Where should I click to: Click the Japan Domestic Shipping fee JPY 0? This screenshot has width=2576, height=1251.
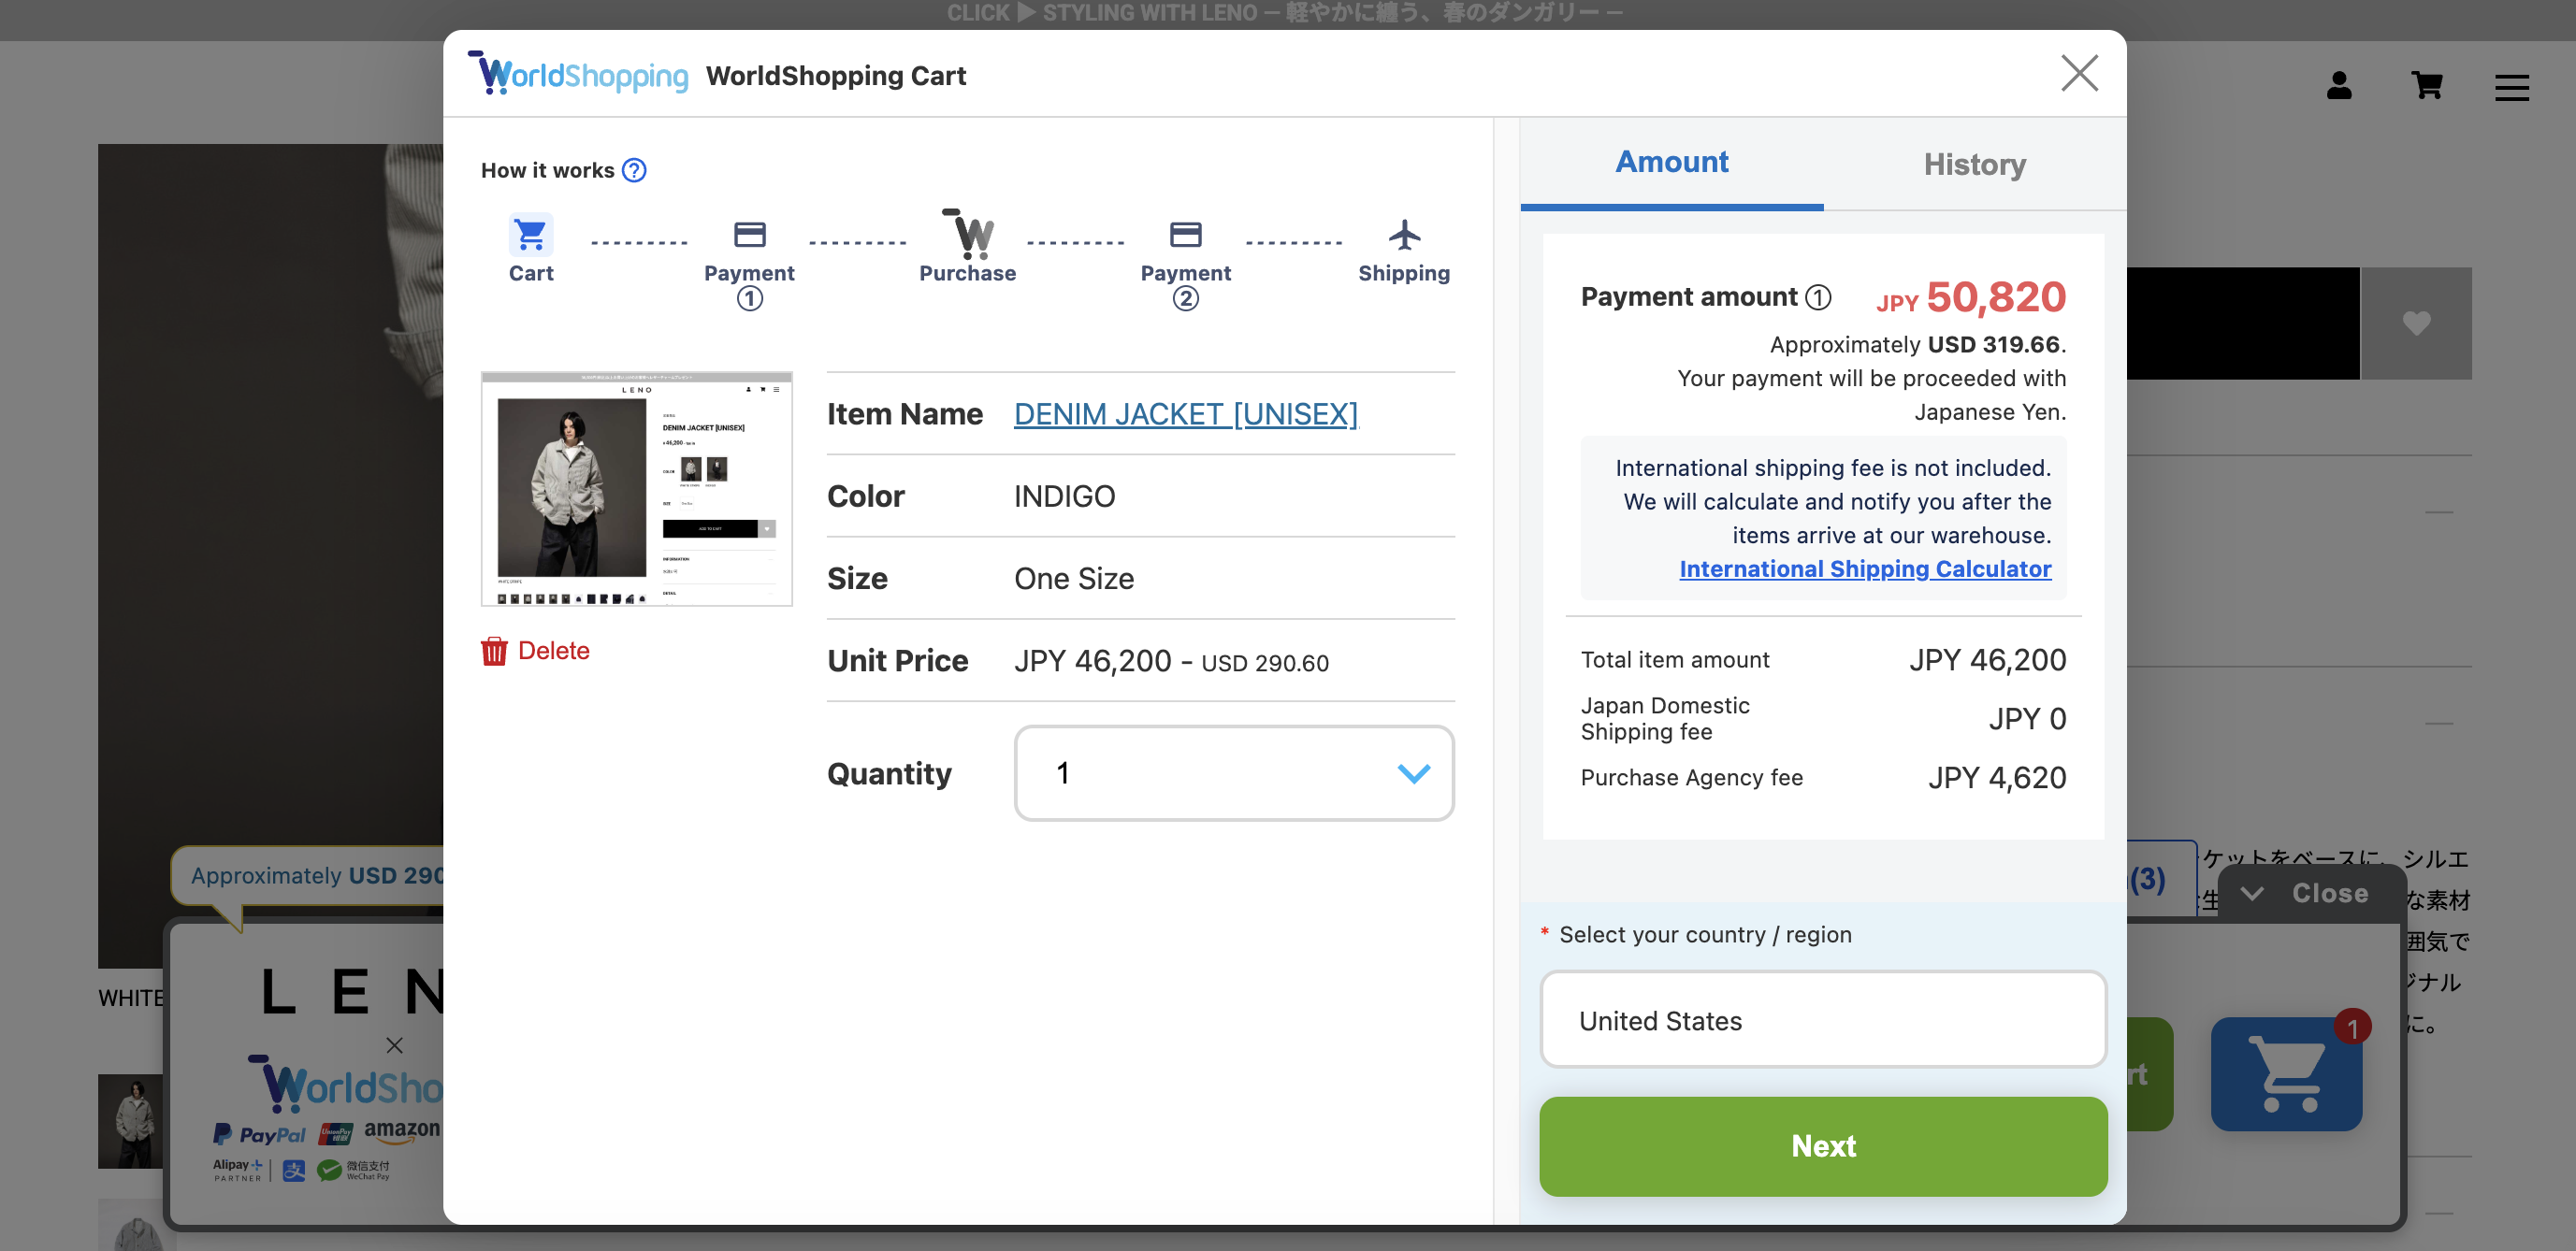tap(2027, 718)
